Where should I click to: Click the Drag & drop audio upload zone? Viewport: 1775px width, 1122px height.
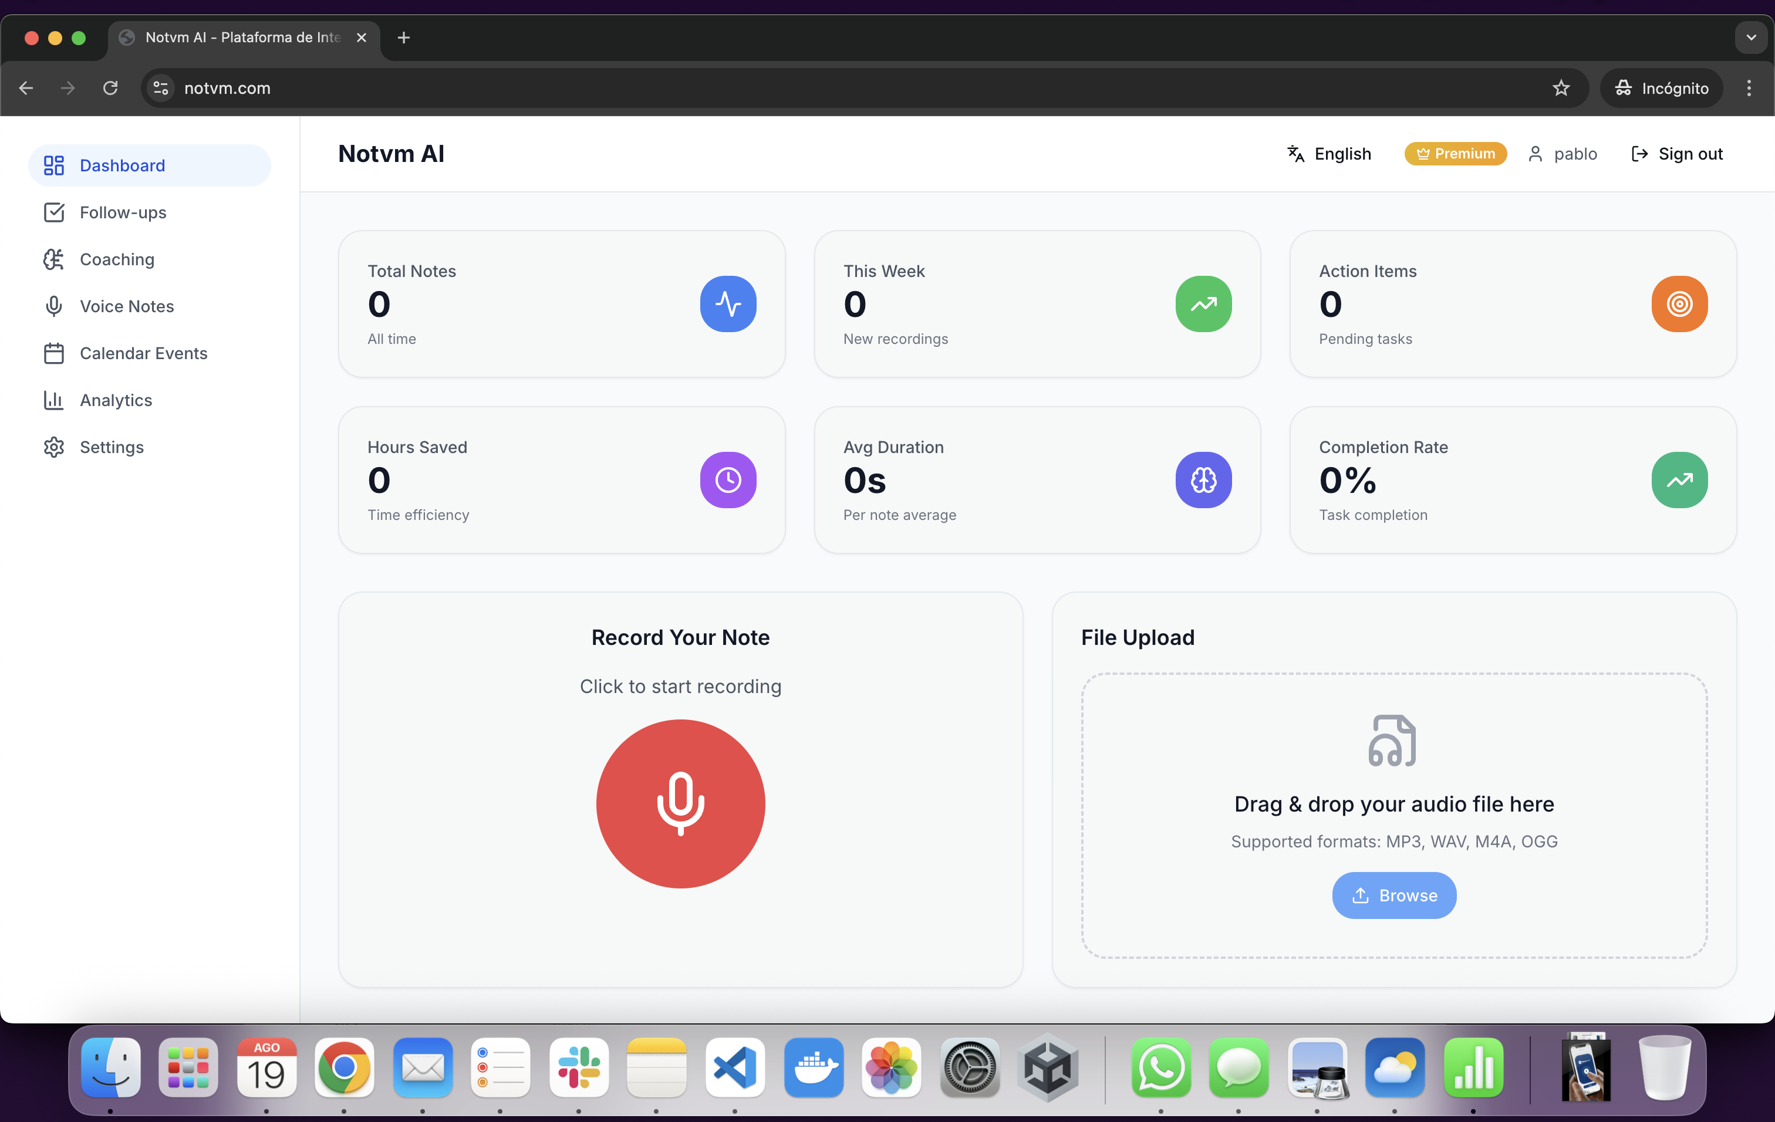[x=1394, y=816]
